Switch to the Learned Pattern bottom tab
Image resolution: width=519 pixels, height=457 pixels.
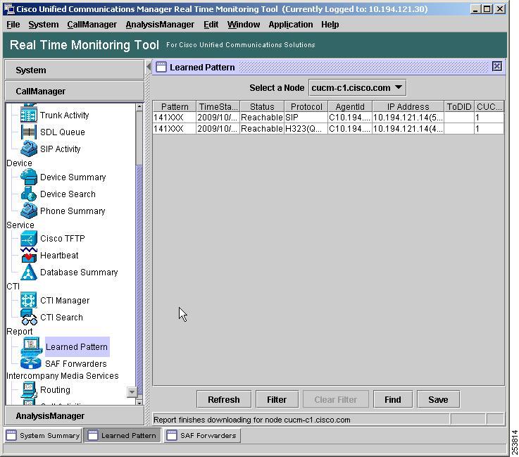tap(122, 435)
